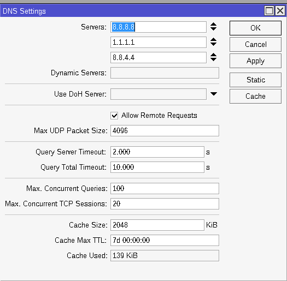The height and width of the screenshot is (281, 287).
Task: Edit the Query Server Timeout field
Action: (157, 152)
